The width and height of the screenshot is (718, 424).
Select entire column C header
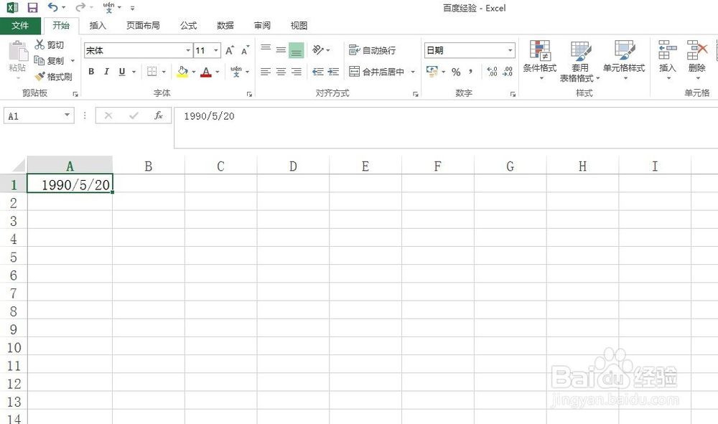[x=220, y=166]
